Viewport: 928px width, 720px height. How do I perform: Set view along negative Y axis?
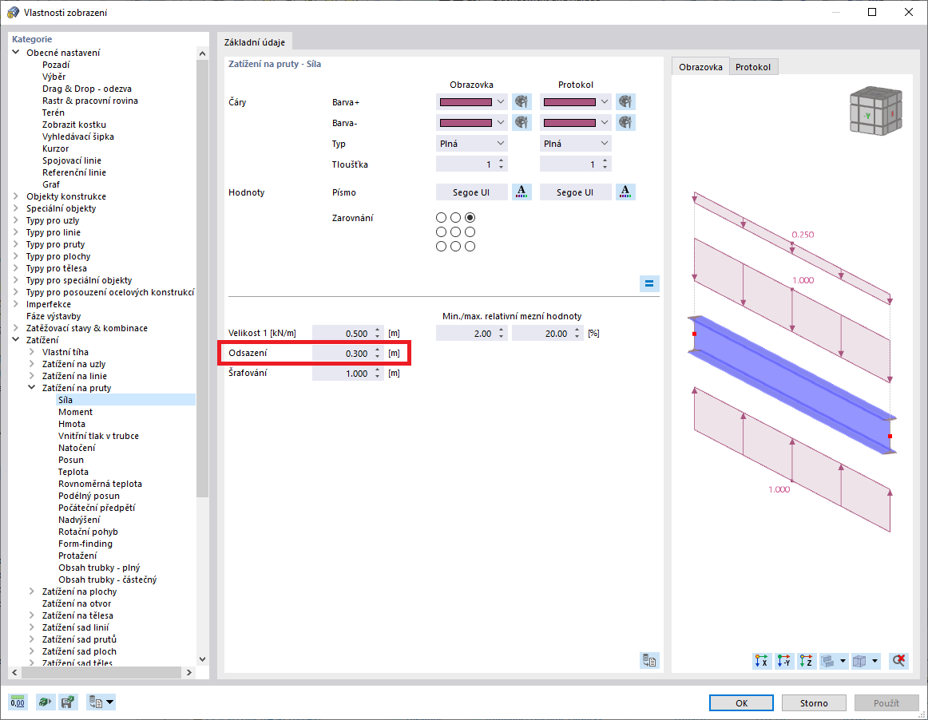click(x=783, y=661)
